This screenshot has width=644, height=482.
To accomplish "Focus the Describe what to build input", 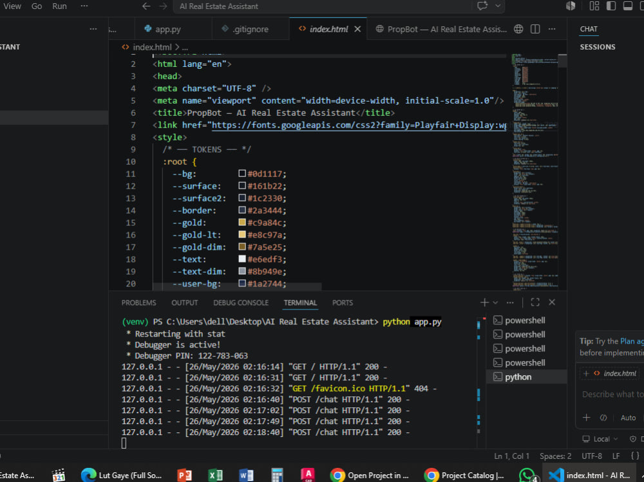I will (612, 394).
